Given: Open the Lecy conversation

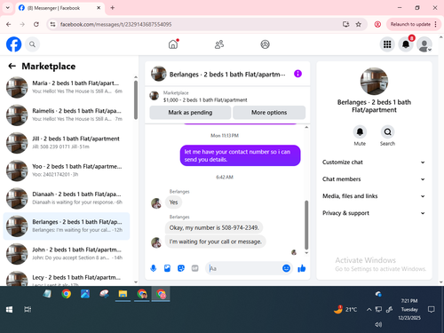Looking at the screenshot, I should [67, 278].
